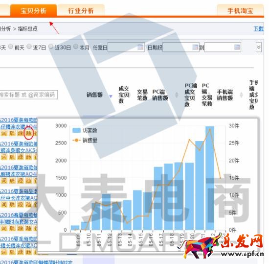The image size is (269, 264).
Task: Open 源 icon for 丝中长连衣裙 product
Action: point(21,204)
